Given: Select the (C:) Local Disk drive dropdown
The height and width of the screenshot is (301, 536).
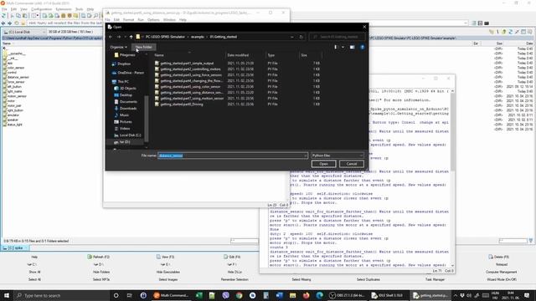Looking at the screenshot, I should point(24,32).
